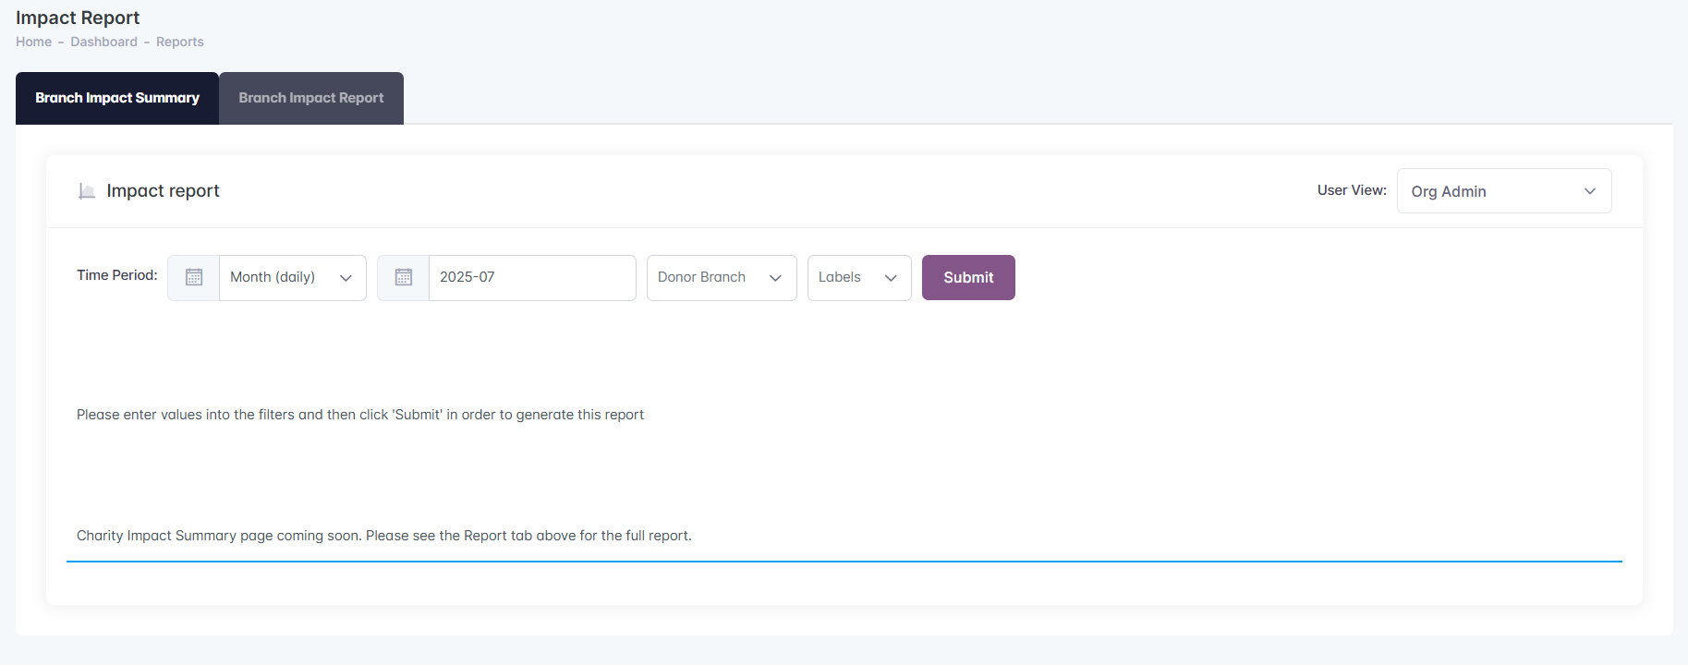The image size is (1688, 665).
Task: Click into the 2025-07 date field
Action: point(531,278)
